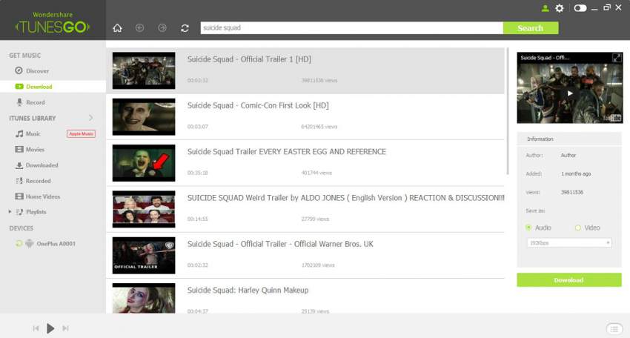Select Download in the sidebar

(x=39, y=87)
